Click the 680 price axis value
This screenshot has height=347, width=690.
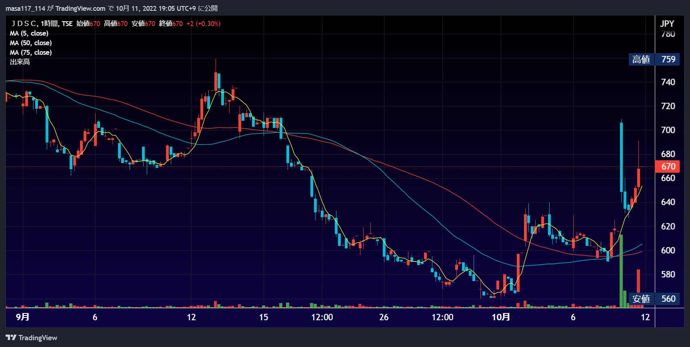pyautogui.click(x=668, y=154)
